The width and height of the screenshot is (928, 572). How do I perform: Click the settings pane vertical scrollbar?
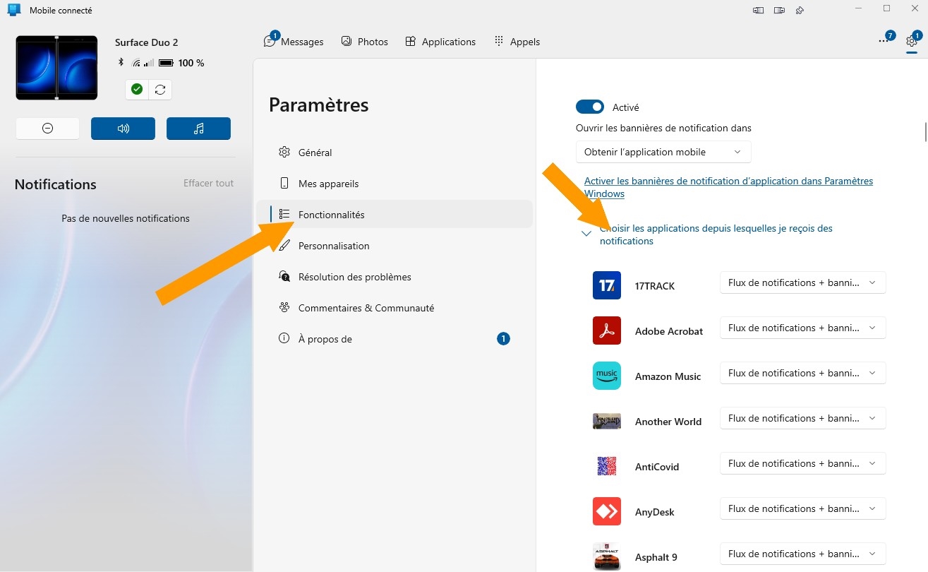coord(925,132)
